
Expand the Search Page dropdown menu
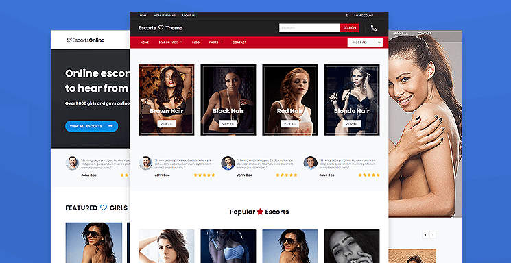tap(170, 42)
